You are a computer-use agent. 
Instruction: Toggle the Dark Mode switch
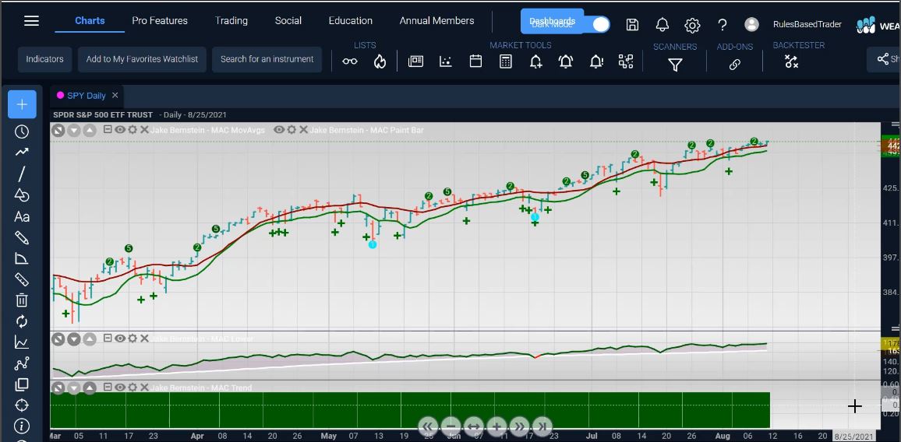pos(596,24)
